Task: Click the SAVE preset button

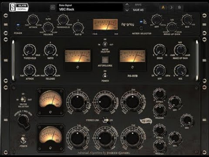Action: click(x=138, y=5)
